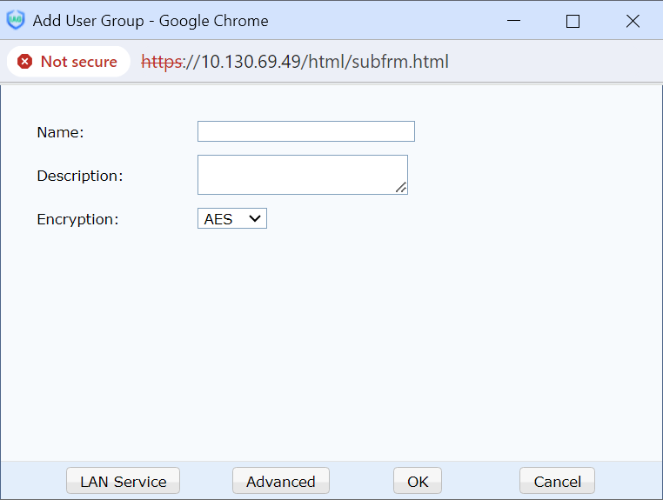The height and width of the screenshot is (500, 663).
Task: Confirm with the OK button
Action: click(x=418, y=481)
